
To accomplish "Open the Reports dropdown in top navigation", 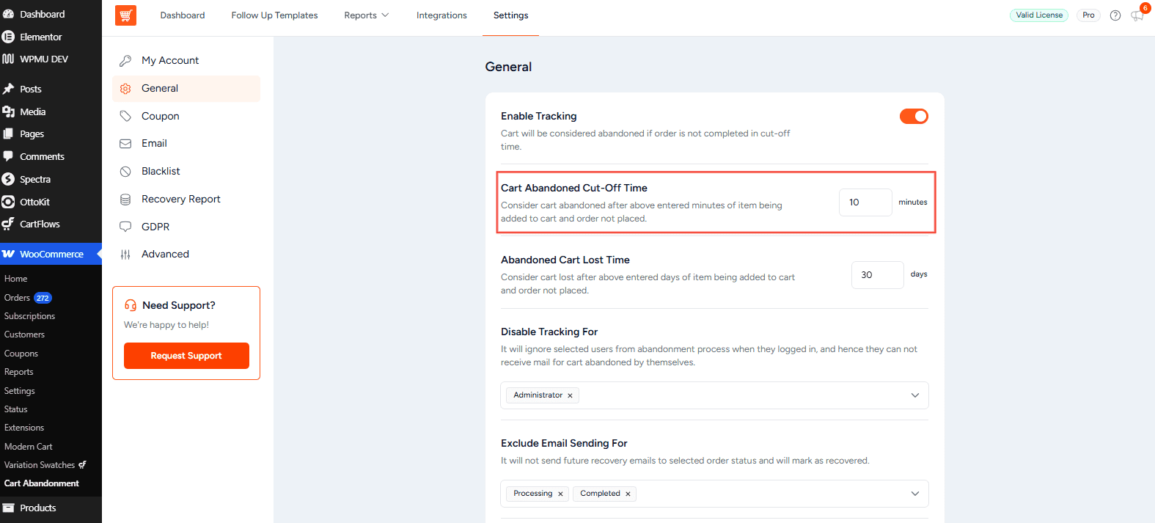I will click(x=366, y=15).
